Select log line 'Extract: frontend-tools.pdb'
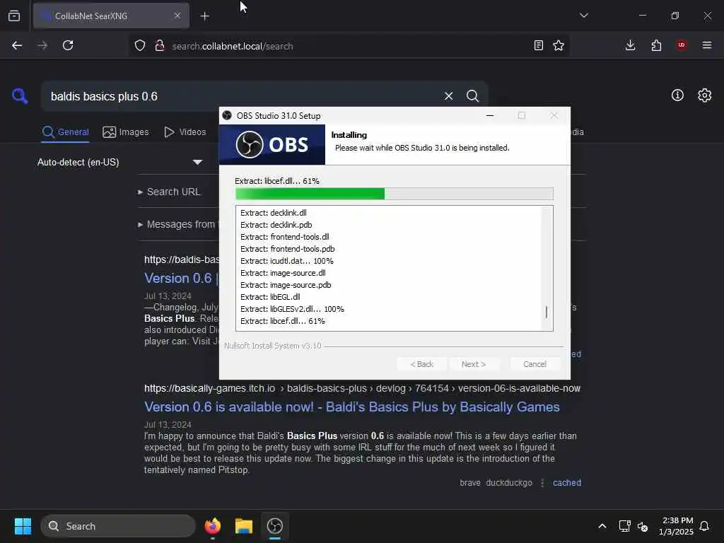Viewport: 724px width, 543px height. pos(287,248)
